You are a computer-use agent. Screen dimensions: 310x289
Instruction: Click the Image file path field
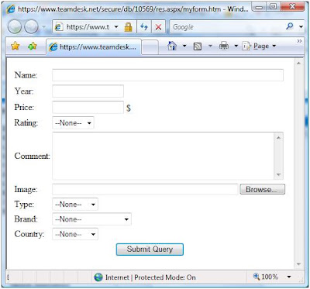(145, 189)
